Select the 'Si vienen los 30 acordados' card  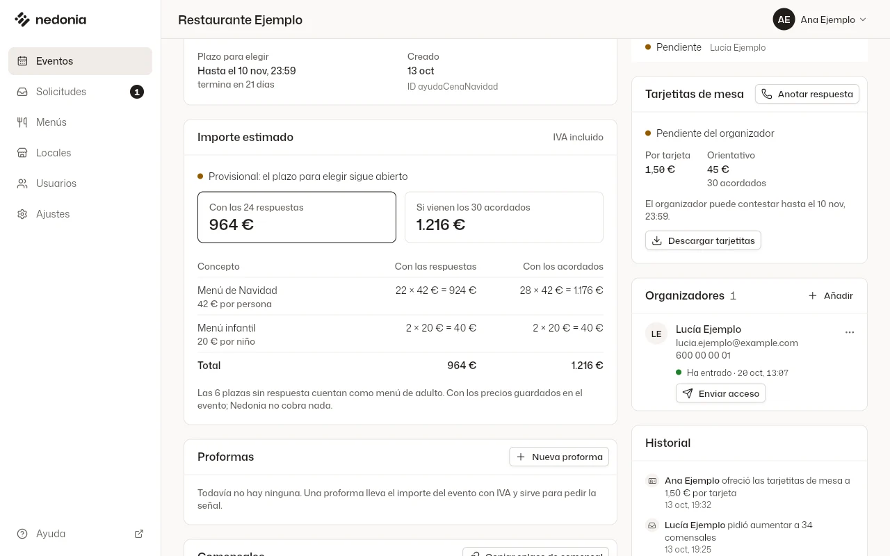(504, 217)
